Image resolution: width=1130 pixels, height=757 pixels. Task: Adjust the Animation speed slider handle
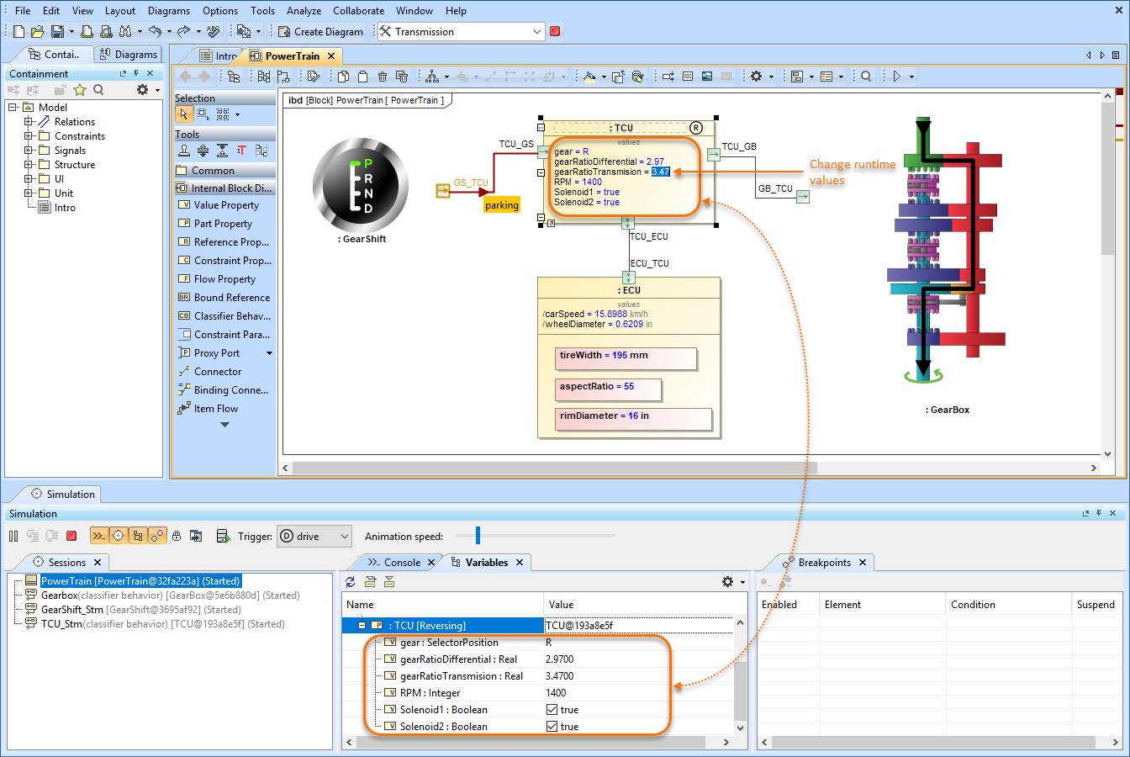tap(478, 535)
